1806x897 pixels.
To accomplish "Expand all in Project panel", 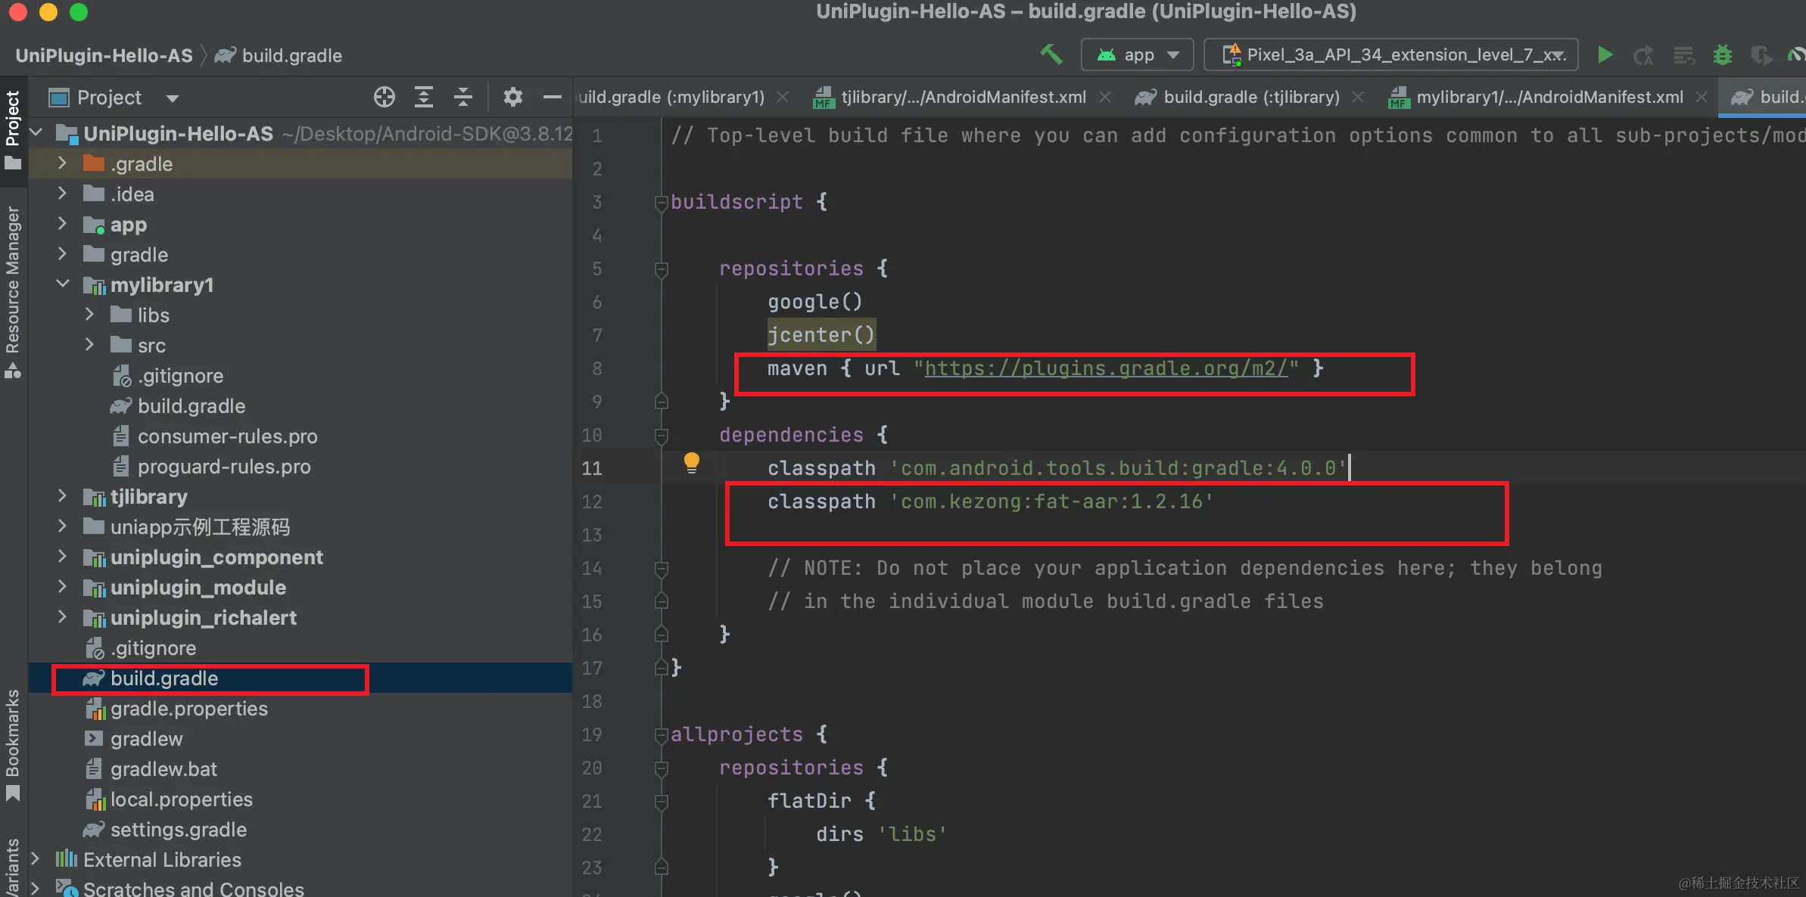I will (x=424, y=97).
